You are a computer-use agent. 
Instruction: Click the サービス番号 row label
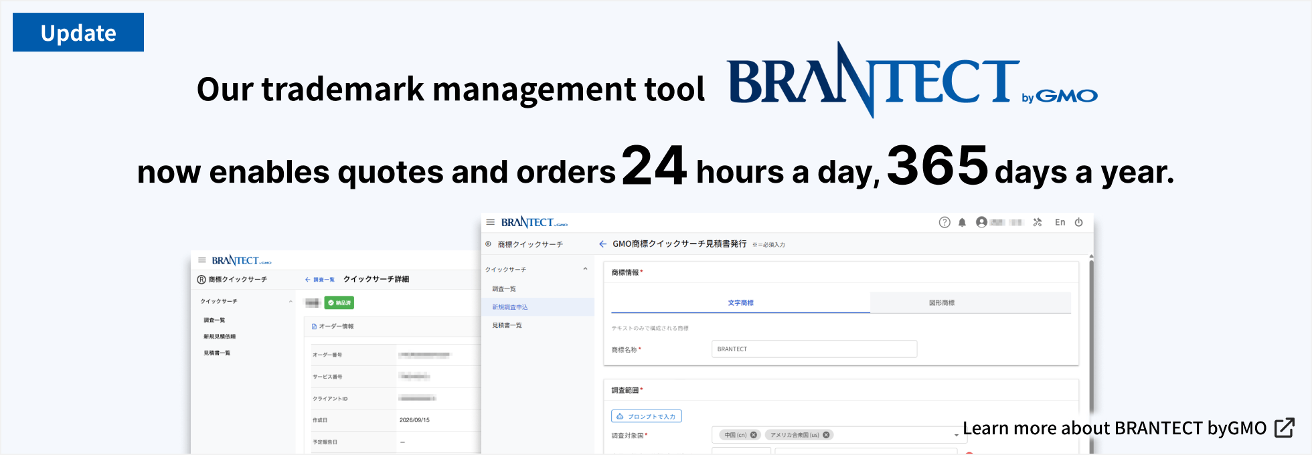tap(327, 377)
